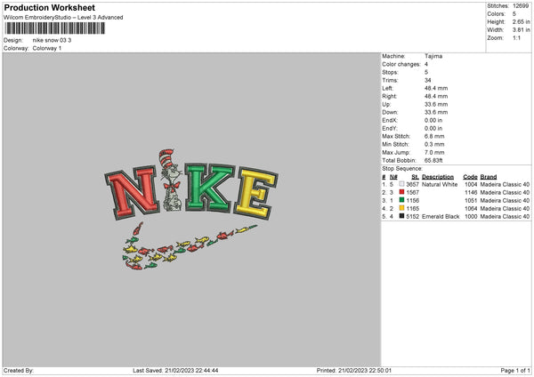This screenshot has height=377, width=534.
Task: Click the stitch count '1165' in row 4
Action: click(x=412, y=209)
